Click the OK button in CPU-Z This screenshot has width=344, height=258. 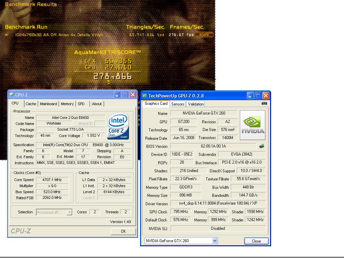point(123,231)
